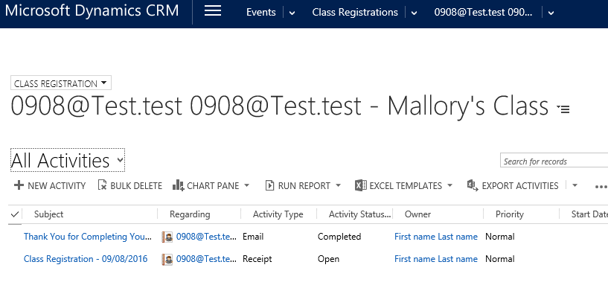
Task: Expand the Export Activities dropdown arrow
Action: click(x=575, y=185)
